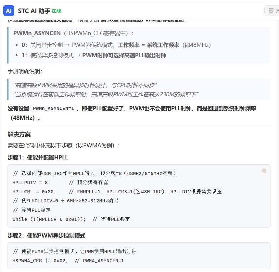The image size is (279, 272).
Task: Click the PWMn_ASYNCEN heading text
Action: (x=37, y=33)
